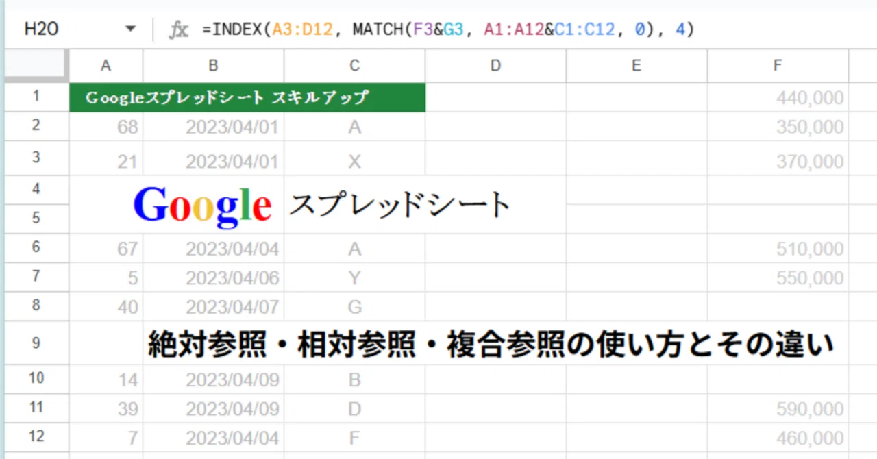Click the date cell 2023/04/06
The width and height of the screenshot is (877, 459).
[214, 277]
